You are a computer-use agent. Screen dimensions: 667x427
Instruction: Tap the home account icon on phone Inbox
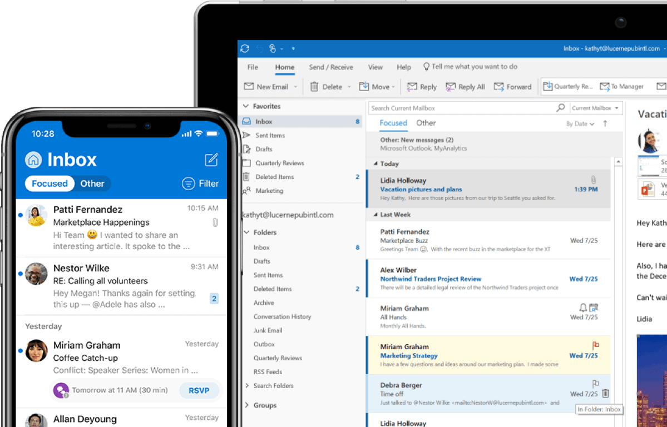pyautogui.click(x=33, y=160)
